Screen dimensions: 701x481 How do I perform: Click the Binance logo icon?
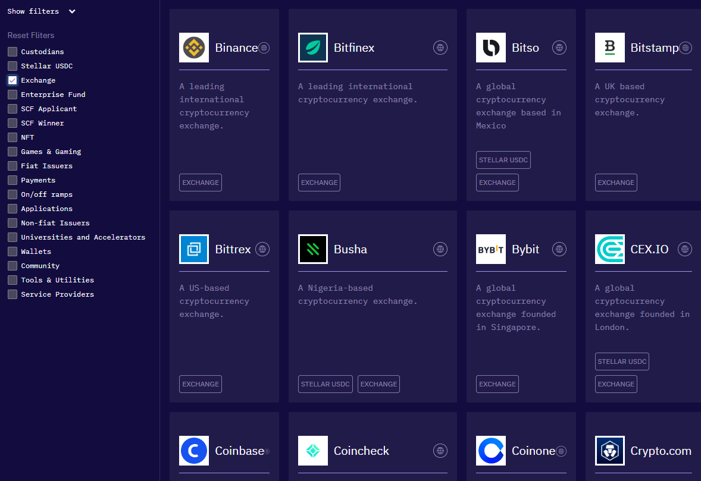tap(194, 48)
